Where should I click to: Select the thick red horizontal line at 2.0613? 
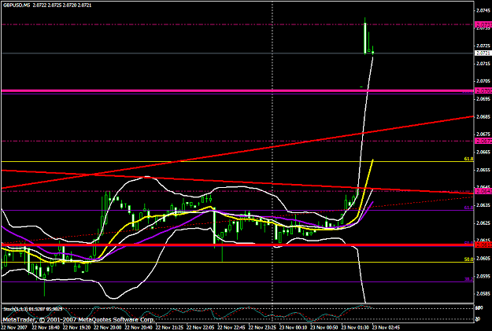click(238, 245)
